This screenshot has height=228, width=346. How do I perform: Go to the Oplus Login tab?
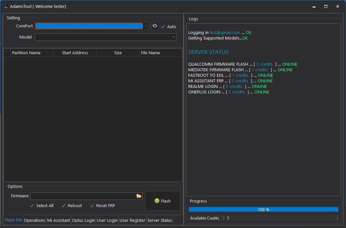point(83,220)
